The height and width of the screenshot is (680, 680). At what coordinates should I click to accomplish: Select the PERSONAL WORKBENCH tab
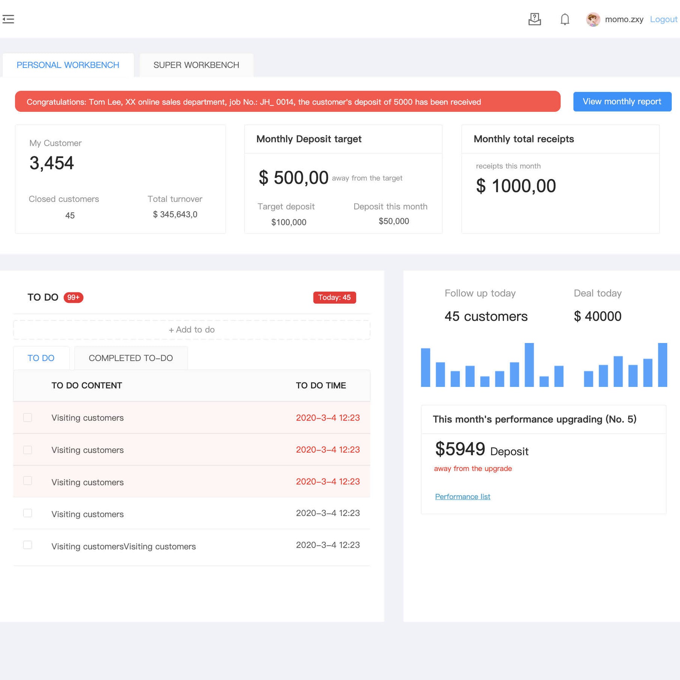tap(68, 65)
